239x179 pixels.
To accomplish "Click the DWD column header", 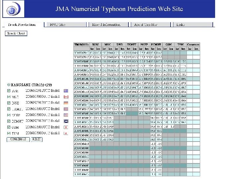I will (x=119, y=45).
